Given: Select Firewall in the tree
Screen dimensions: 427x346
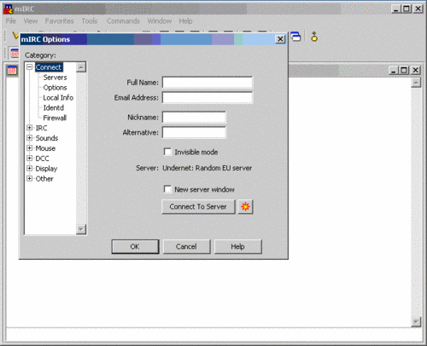Looking at the screenshot, I should click(55, 118).
